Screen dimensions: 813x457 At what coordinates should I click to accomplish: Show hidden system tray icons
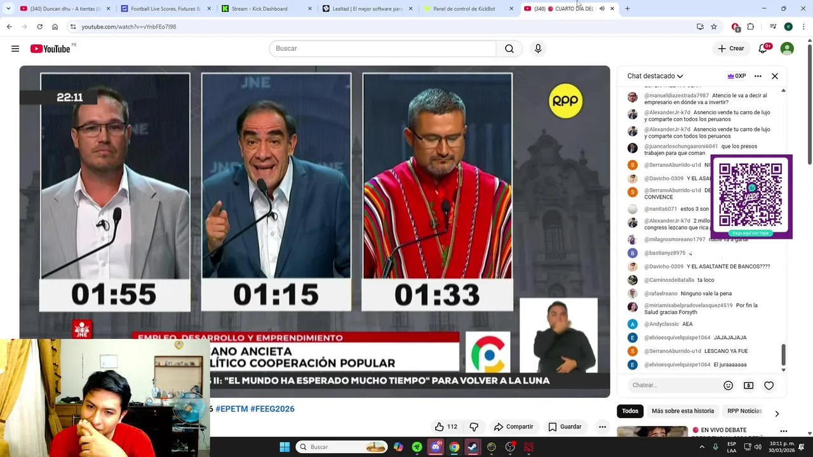[x=702, y=447]
